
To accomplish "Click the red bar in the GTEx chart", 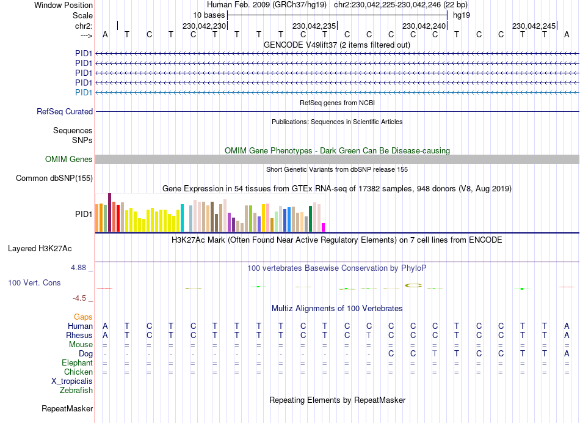I will [x=118, y=218].
